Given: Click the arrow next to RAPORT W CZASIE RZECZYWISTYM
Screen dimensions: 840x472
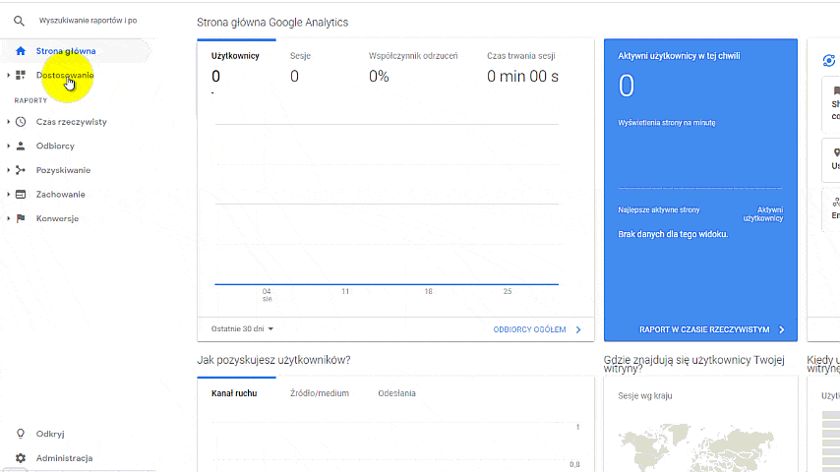Looking at the screenshot, I should click(782, 329).
